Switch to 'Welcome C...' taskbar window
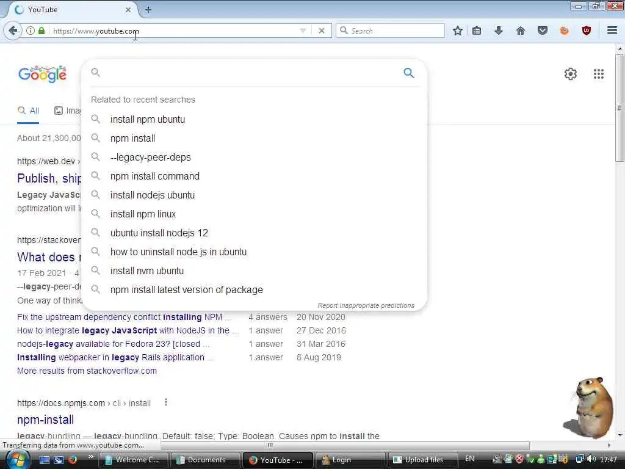 point(133,460)
